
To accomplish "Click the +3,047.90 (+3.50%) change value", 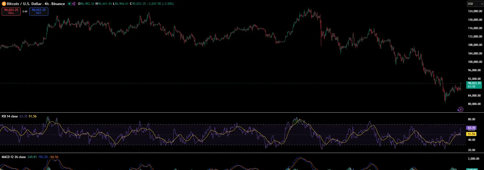I will 161,4.
